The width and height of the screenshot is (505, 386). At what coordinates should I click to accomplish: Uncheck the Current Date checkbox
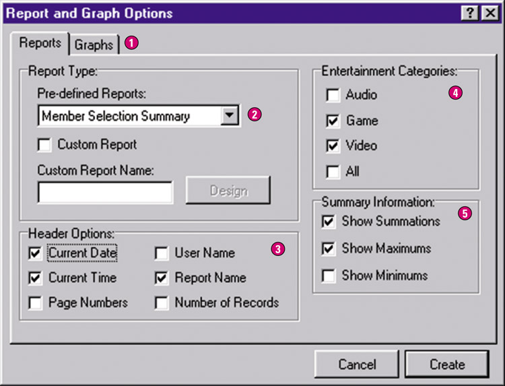[x=36, y=253]
